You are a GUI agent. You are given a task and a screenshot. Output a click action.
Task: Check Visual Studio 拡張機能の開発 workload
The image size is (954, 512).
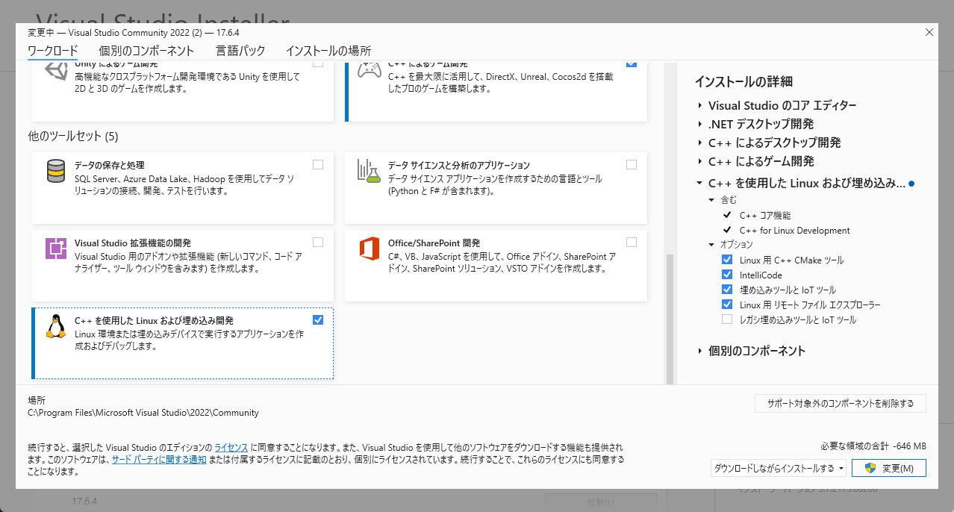[x=318, y=242]
